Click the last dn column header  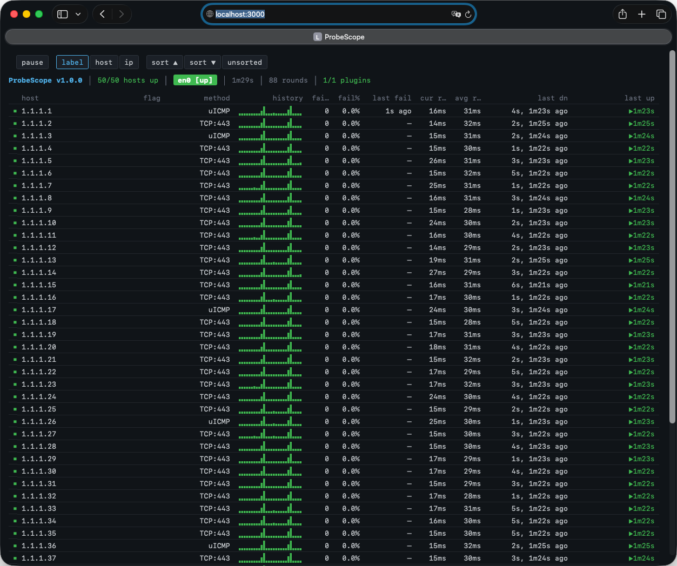pos(553,98)
